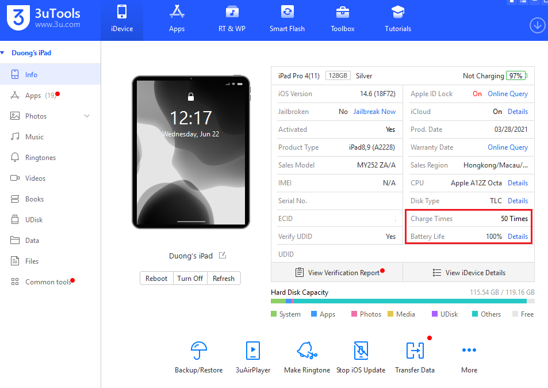The image size is (548, 388).
Task: Click the More three-dots icon
Action: pos(469,350)
